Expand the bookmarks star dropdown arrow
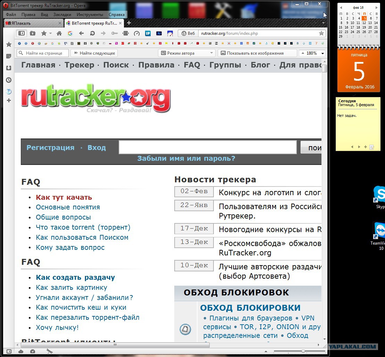Screen dimensions: 385x357 50,33
